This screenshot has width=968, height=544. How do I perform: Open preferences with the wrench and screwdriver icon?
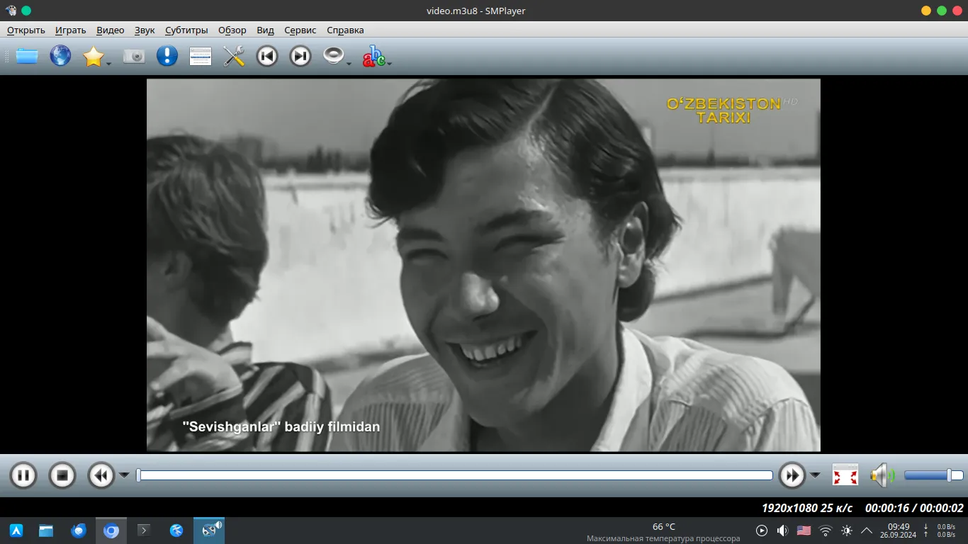(234, 56)
